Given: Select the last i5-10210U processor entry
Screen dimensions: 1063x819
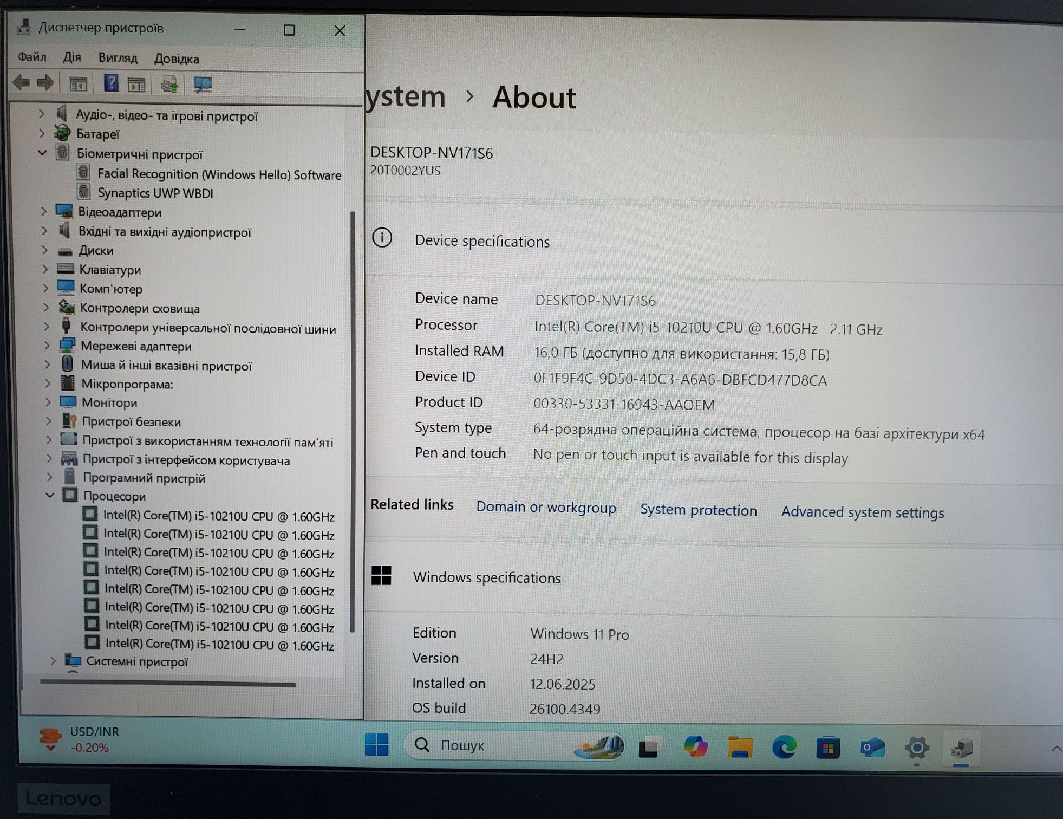Looking at the screenshot, I should click(219, 645).
